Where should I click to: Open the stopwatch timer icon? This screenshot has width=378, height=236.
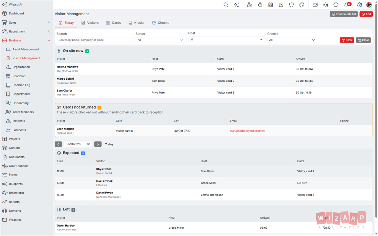pos(260,5)
